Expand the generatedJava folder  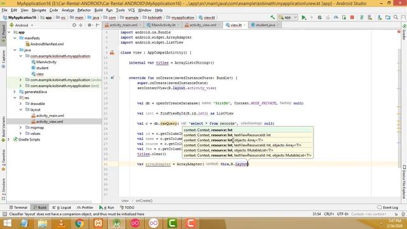point(15,92)
